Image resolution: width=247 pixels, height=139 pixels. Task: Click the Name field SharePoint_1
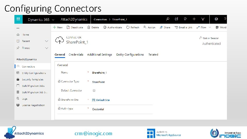99,73
